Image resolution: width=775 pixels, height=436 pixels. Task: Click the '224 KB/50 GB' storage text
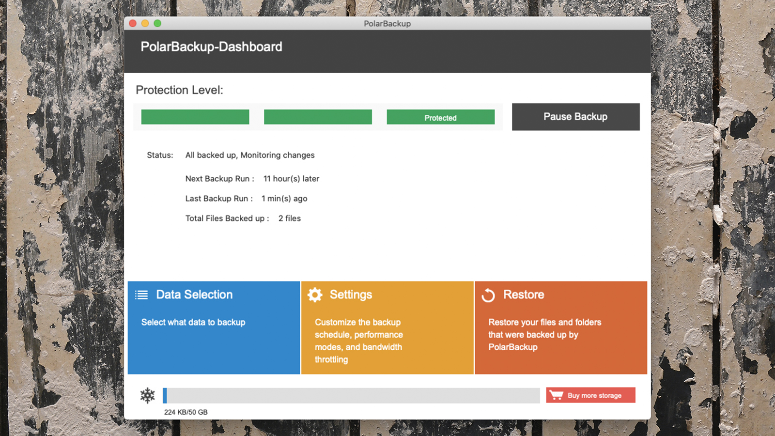tap(186, 412)
